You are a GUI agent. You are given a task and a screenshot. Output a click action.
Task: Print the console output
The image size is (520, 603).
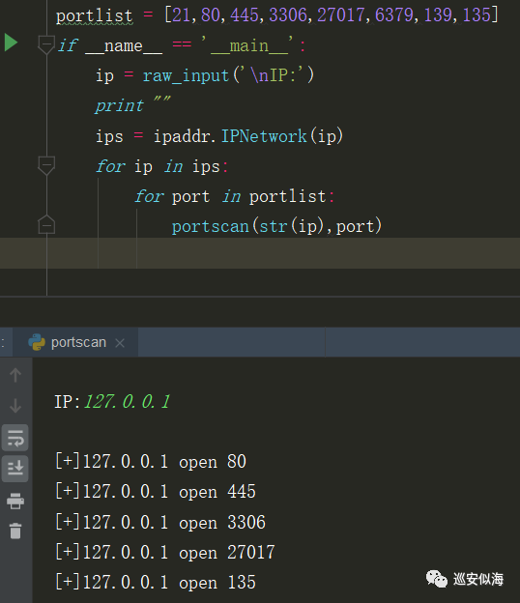tap(15, 501)
